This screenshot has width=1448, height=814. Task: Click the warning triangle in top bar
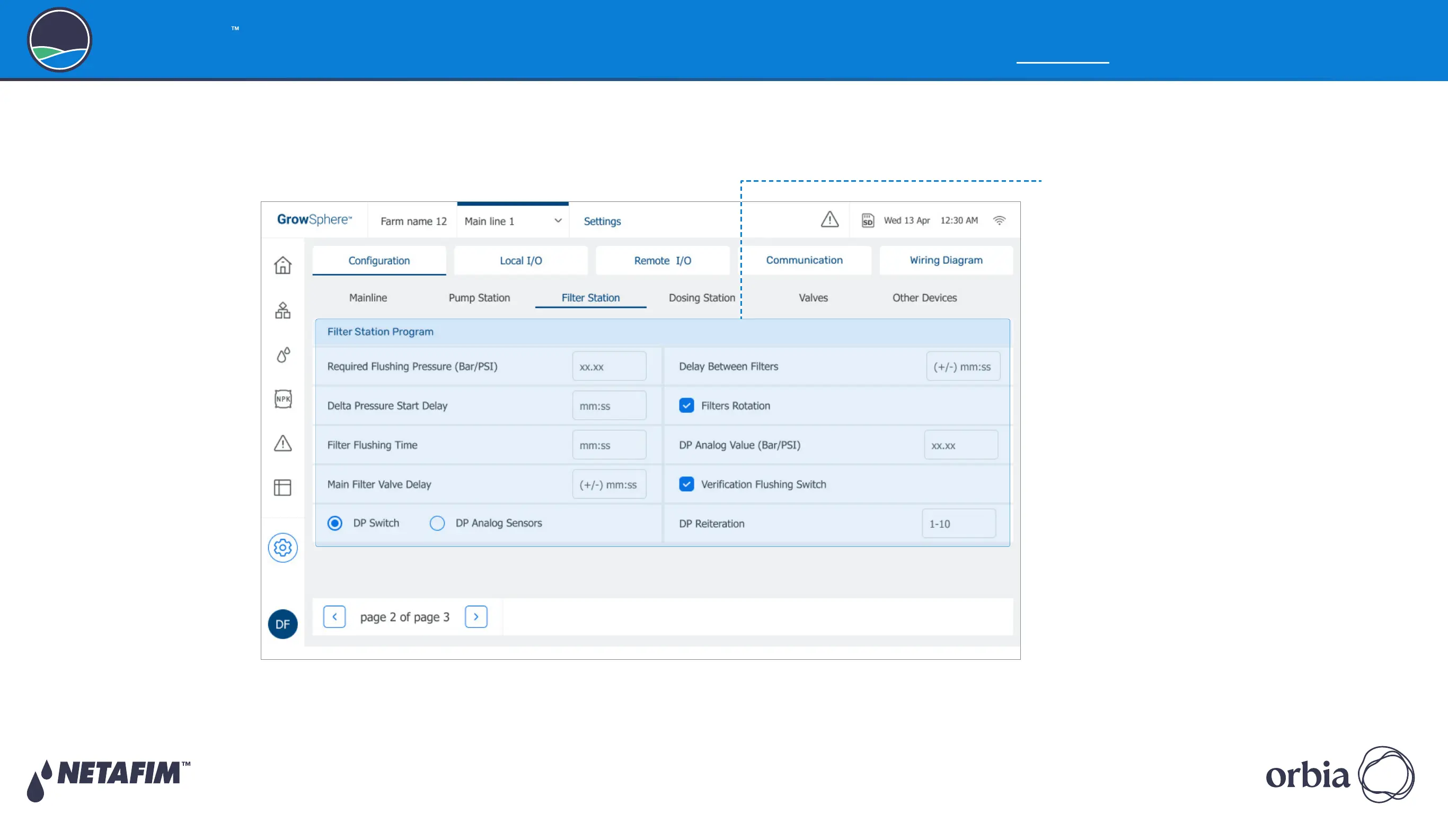829,219
